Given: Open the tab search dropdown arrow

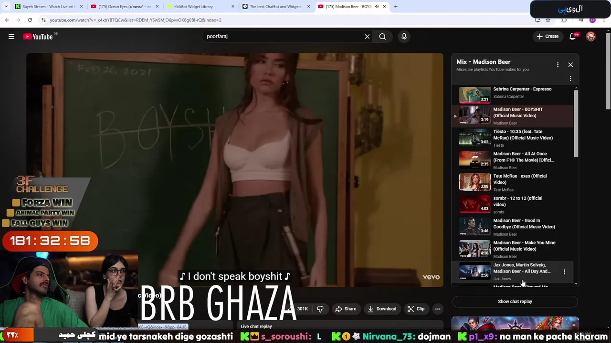Looking at the screenshot, I should 6,7.
